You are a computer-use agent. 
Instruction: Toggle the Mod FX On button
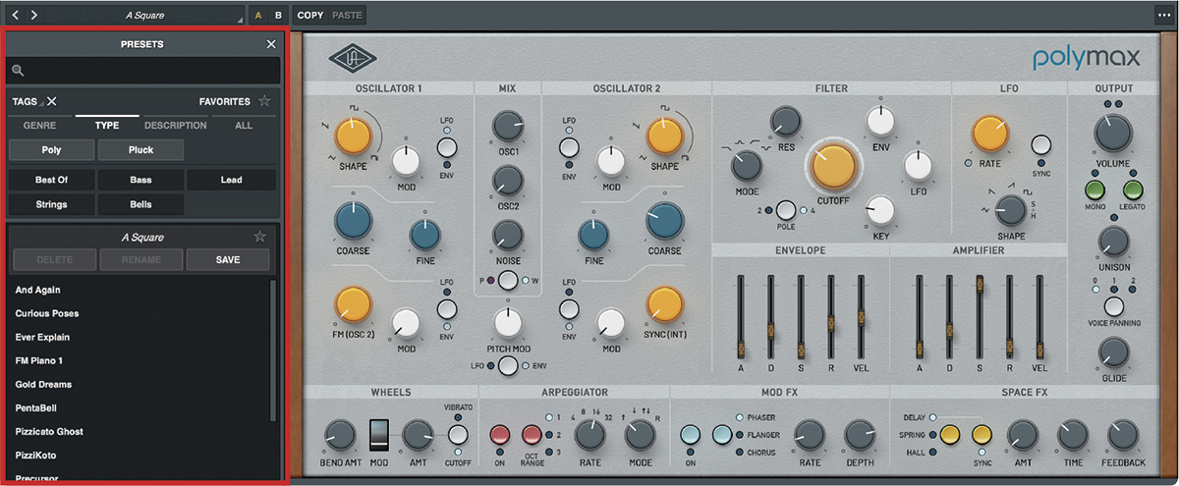(690, 435)
